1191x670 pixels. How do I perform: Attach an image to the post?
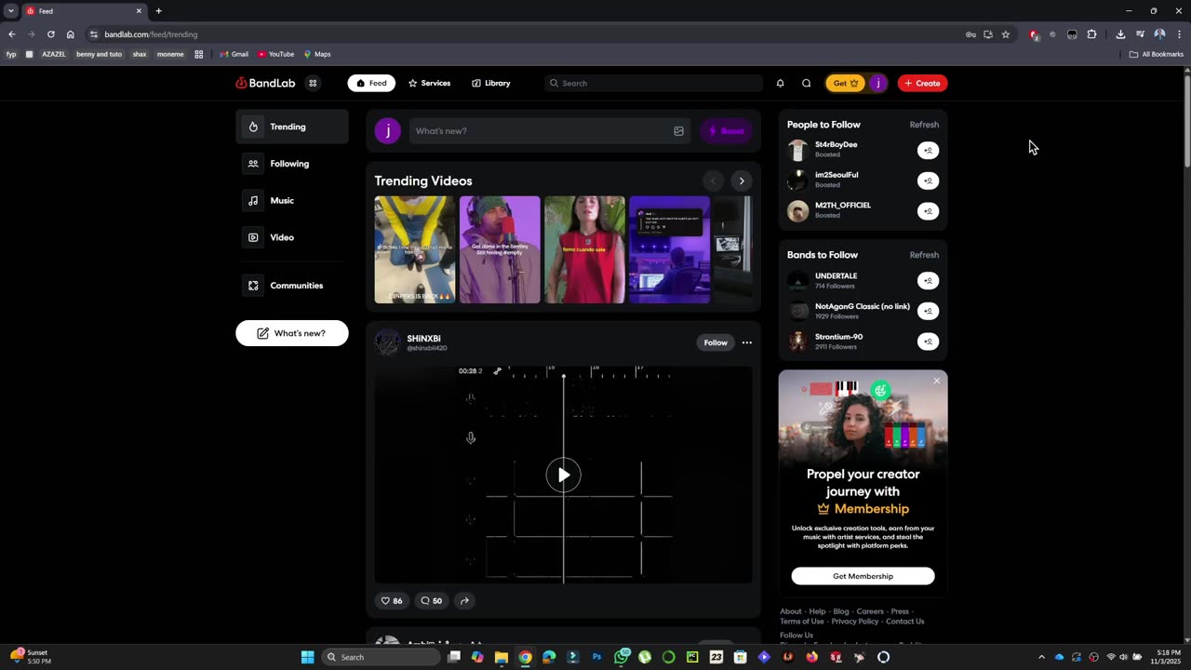678,131
